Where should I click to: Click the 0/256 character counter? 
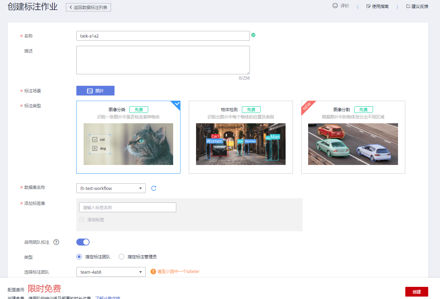(x=244, y=78)
